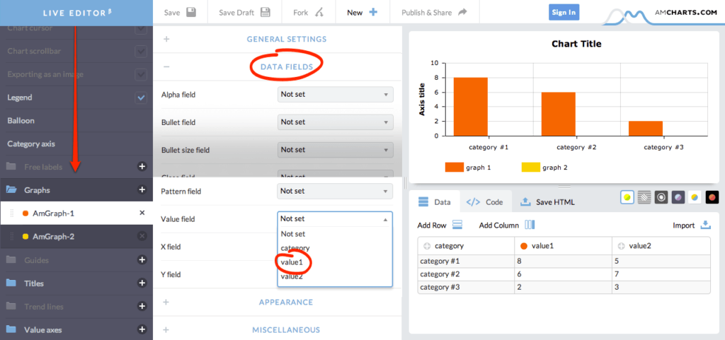Viewport: 725px width, 340px height.
Task: Click the Add Column icon
Action: (x=530, y=225)
